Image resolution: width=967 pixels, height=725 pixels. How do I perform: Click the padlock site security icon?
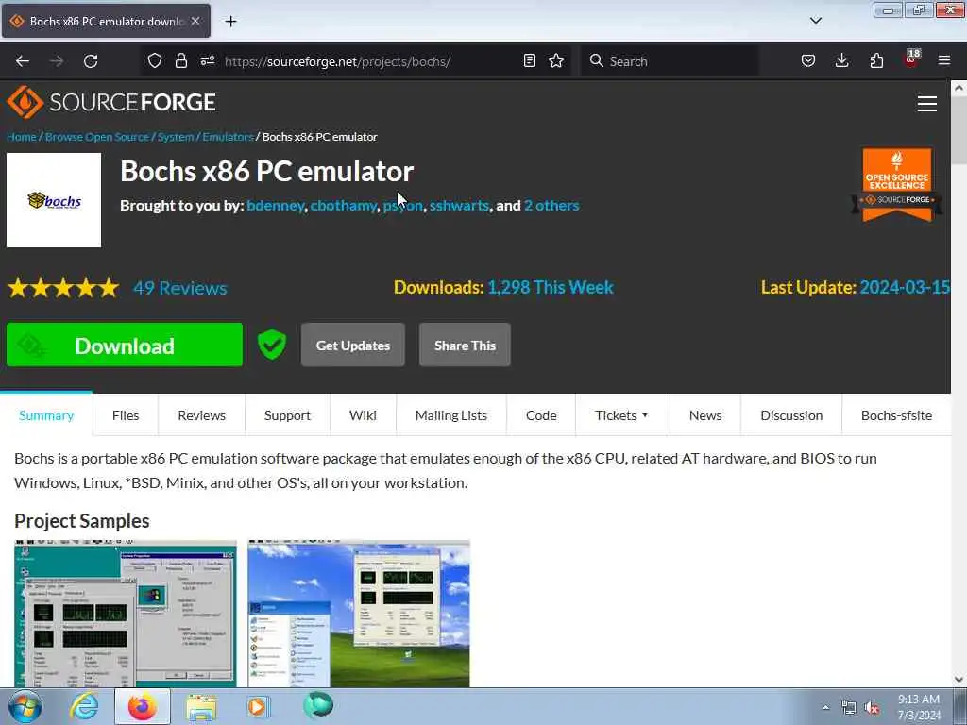coord(180,60)
